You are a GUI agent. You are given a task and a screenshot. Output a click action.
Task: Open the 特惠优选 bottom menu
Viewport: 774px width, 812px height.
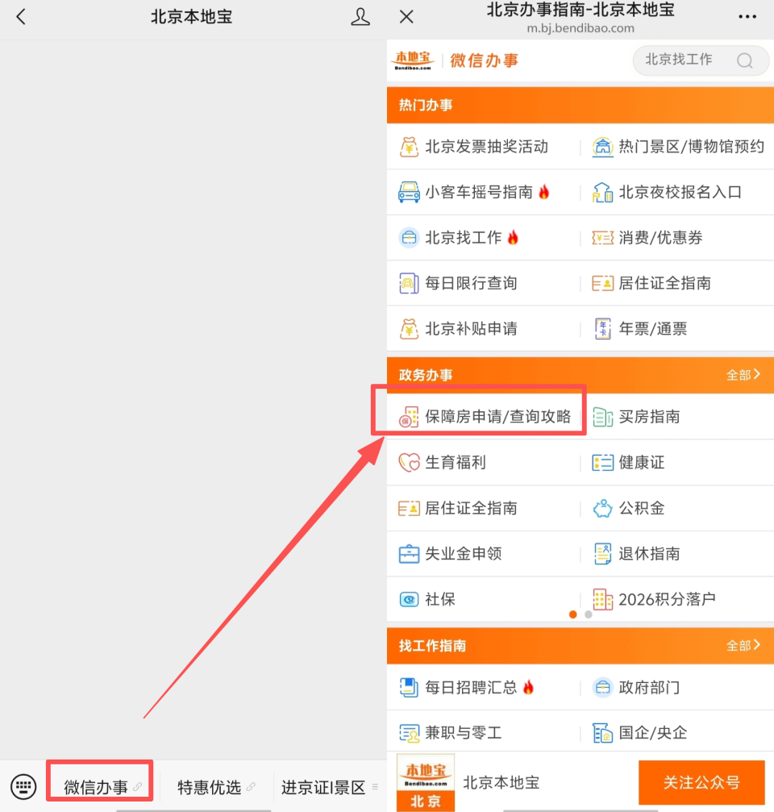point(216,787)
